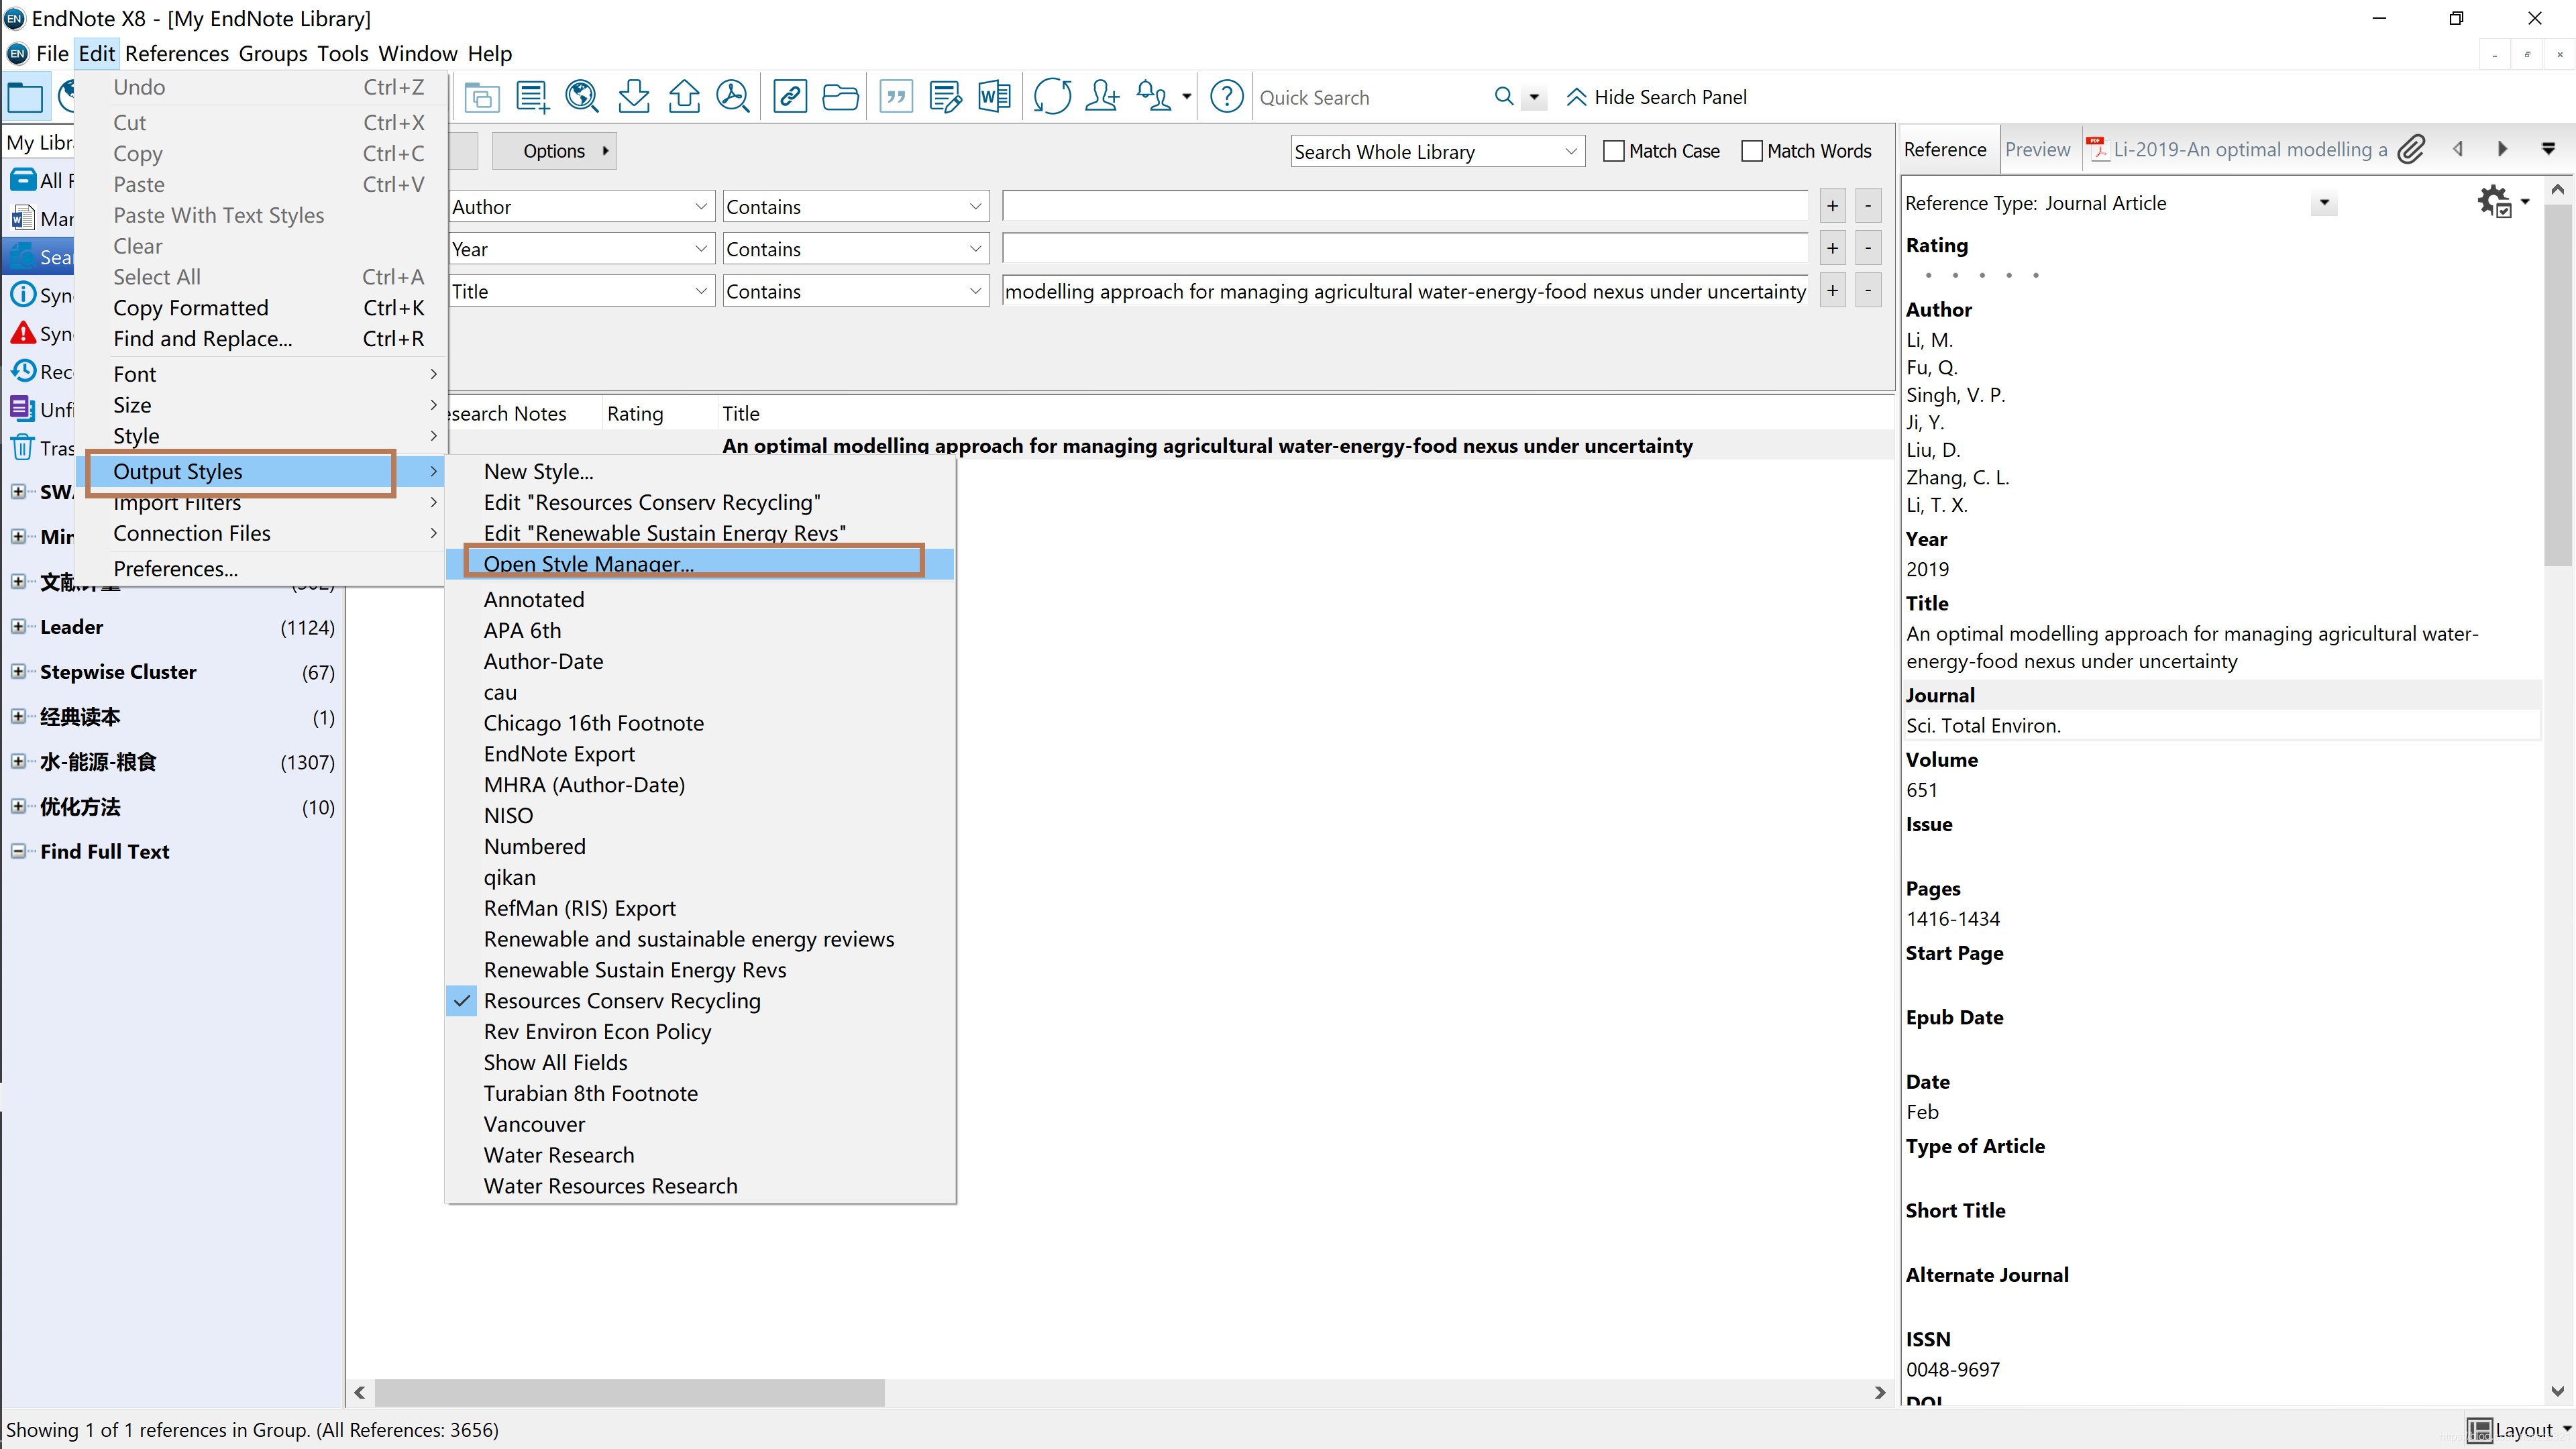This screenshot has width=2576, height=1449.
Task: Click the Export references up-arrow icon
Action: click(684, 97)
